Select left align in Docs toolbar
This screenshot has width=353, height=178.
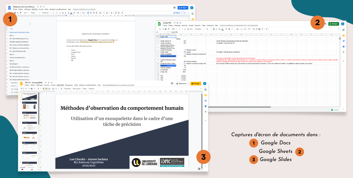88,13
